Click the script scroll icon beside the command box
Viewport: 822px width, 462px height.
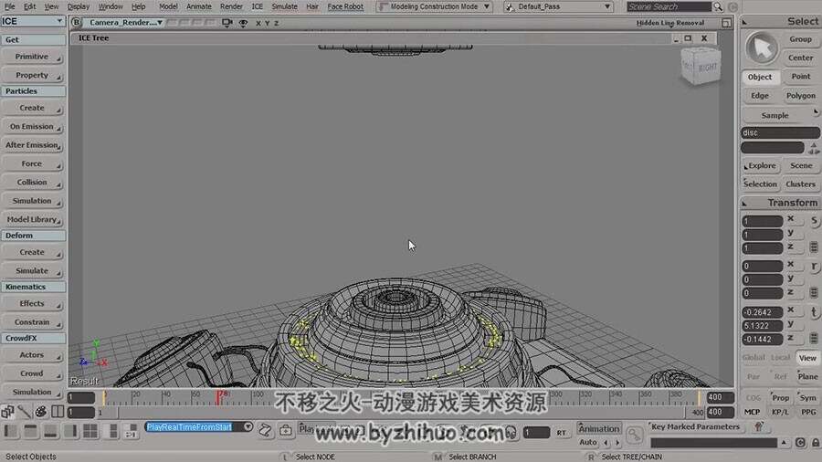pyautogui.click(x=265, y=431)
